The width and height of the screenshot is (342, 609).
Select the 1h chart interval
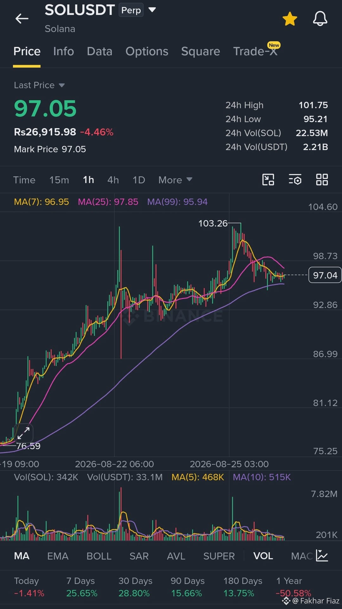[88, 180]
